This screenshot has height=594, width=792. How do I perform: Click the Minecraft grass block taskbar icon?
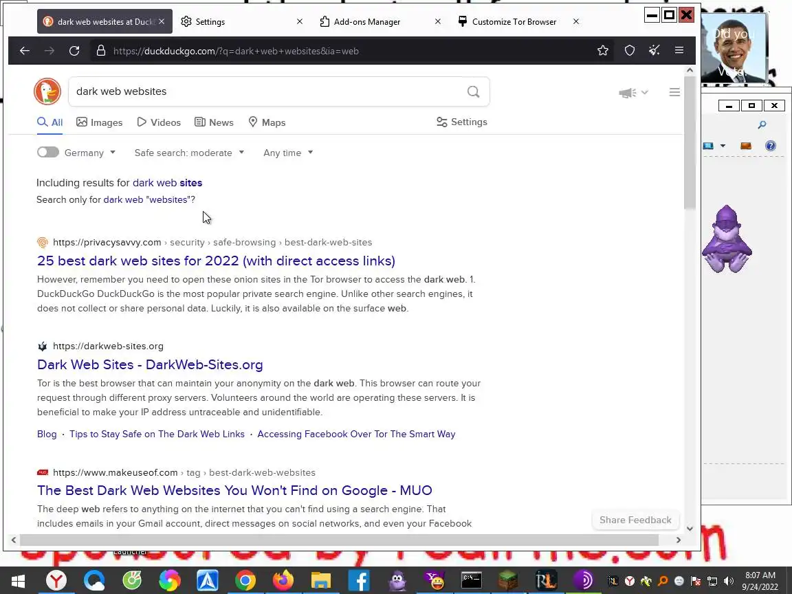click(x=507, y=580)
